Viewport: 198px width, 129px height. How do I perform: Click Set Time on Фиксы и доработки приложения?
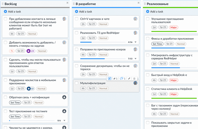[x=157, y=44]
